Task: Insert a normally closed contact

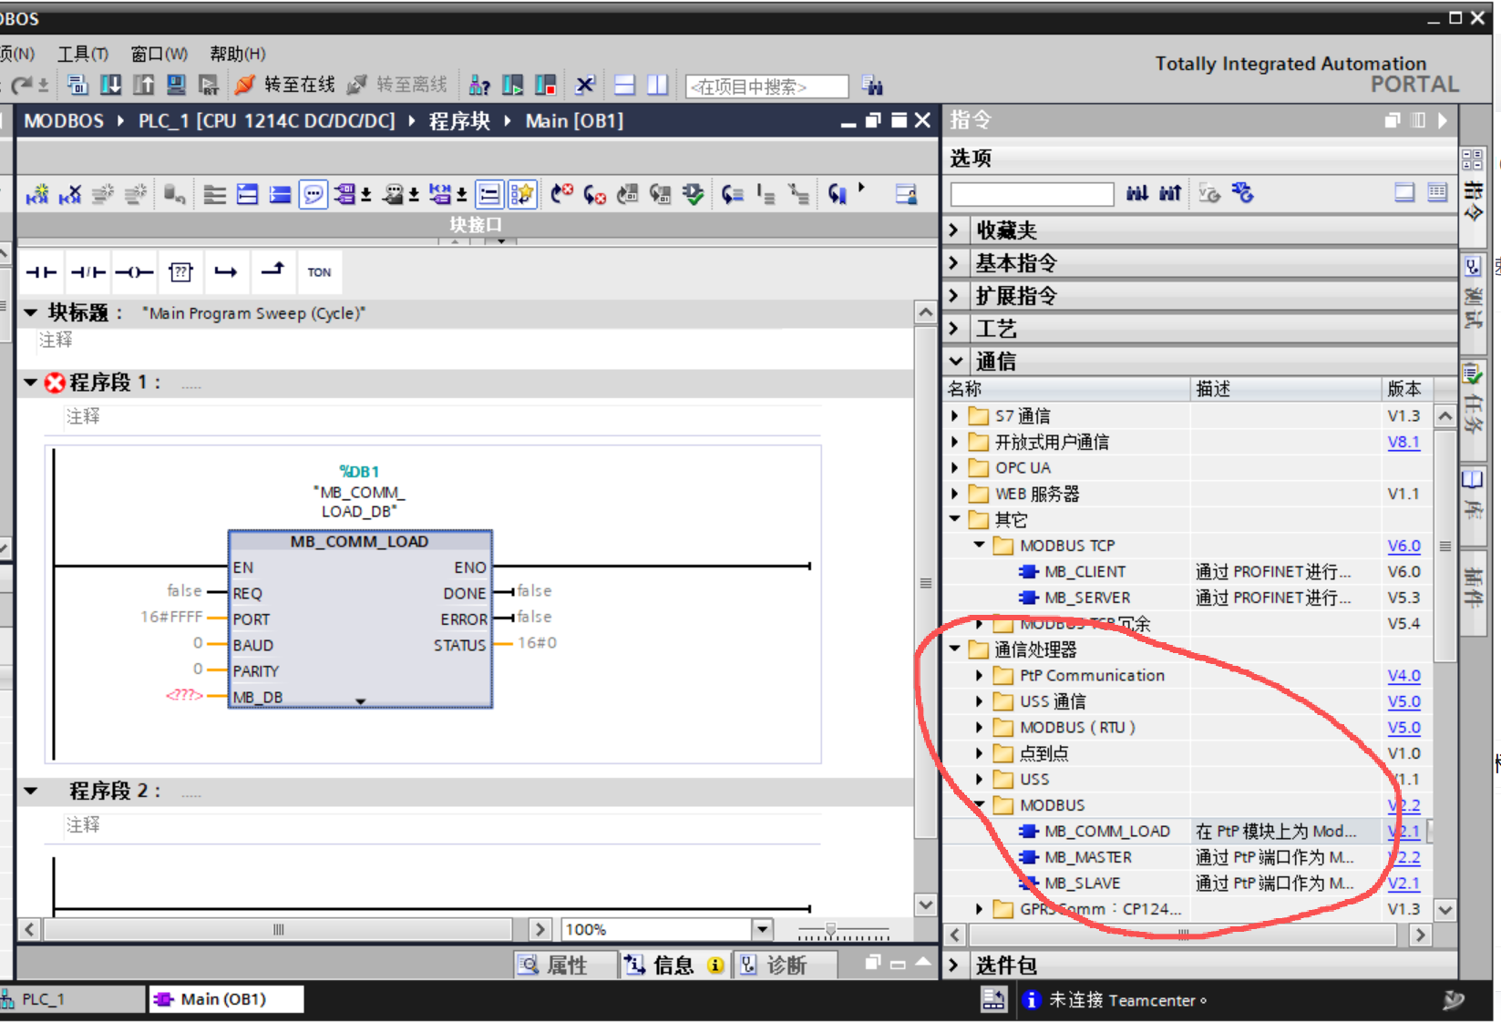Action: point(88,272)
